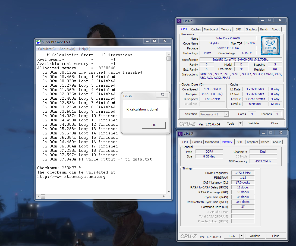Click the horizontal scrollbar thumb in Super PI

[x=43, y=197]
